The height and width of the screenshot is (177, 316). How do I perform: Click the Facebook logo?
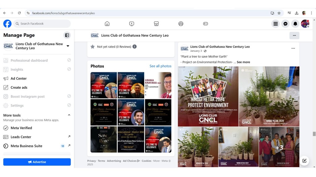[7, 24]
